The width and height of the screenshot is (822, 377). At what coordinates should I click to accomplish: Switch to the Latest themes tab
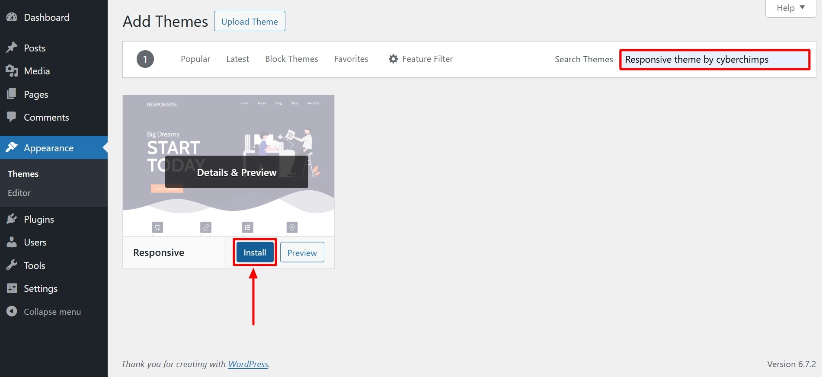click(x=237, y=59)
